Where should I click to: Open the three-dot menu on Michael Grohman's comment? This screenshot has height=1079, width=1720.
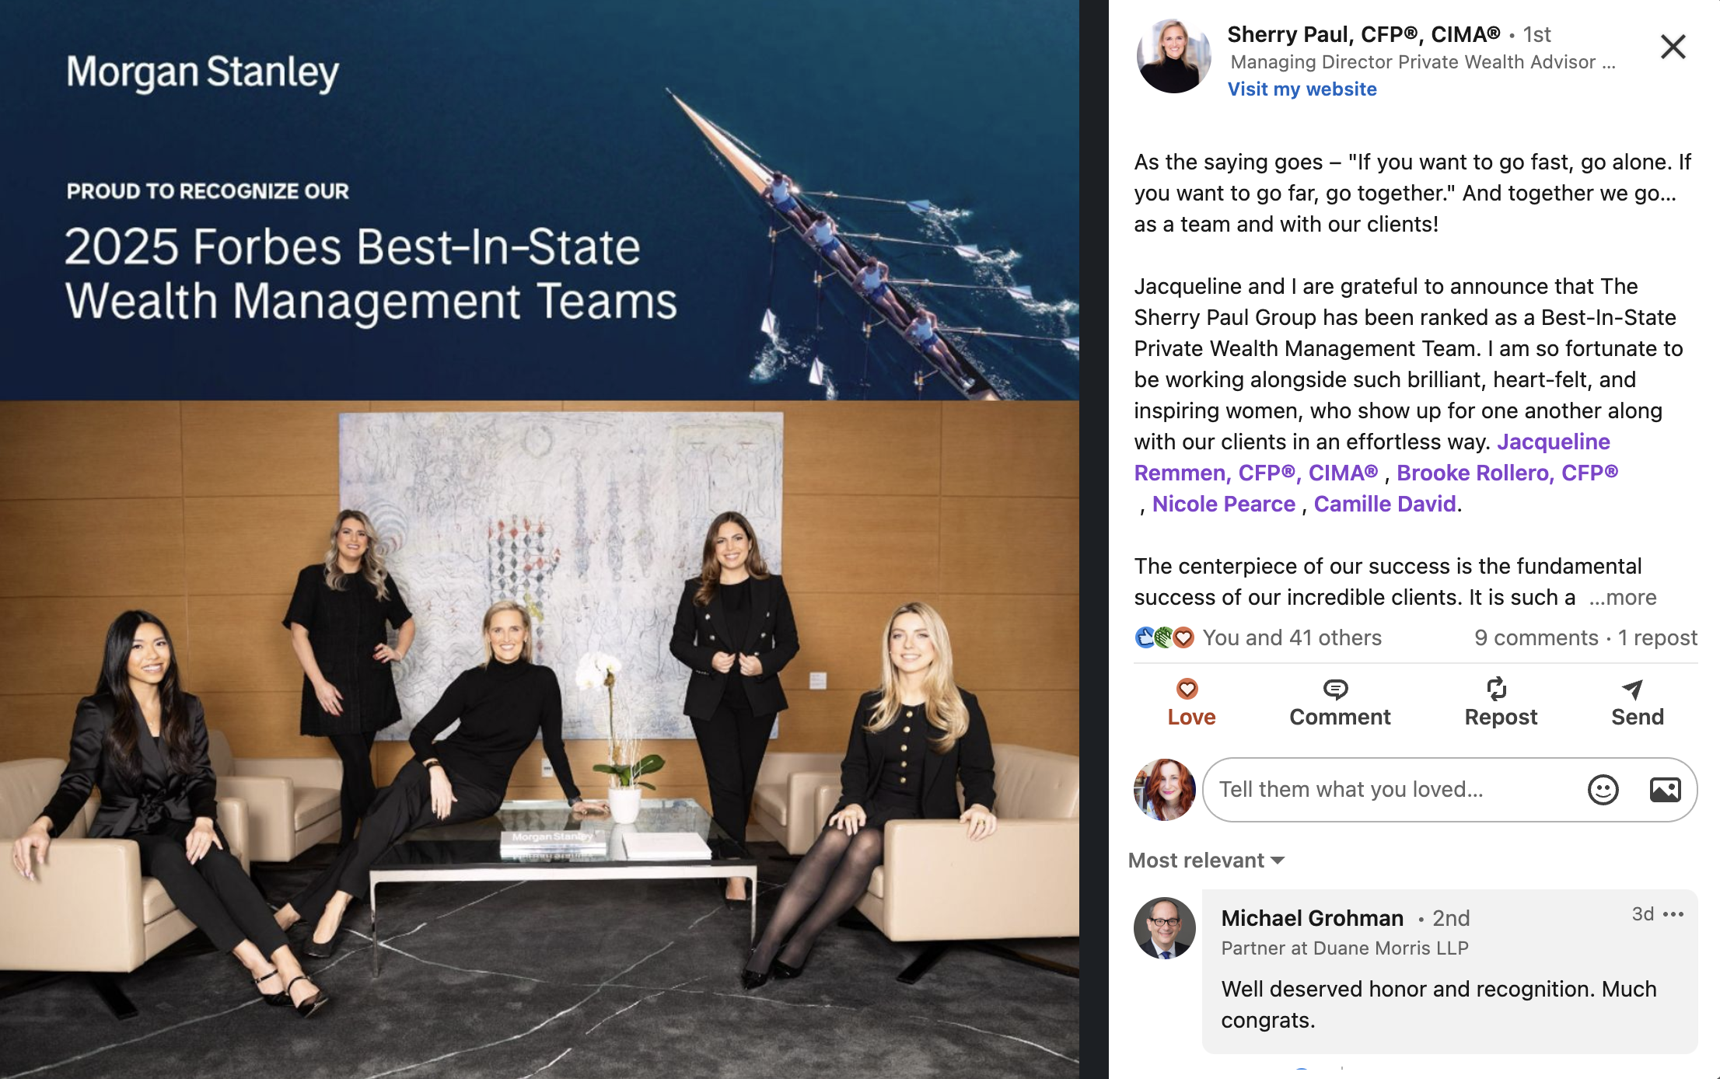click(x=1673, y=914)
